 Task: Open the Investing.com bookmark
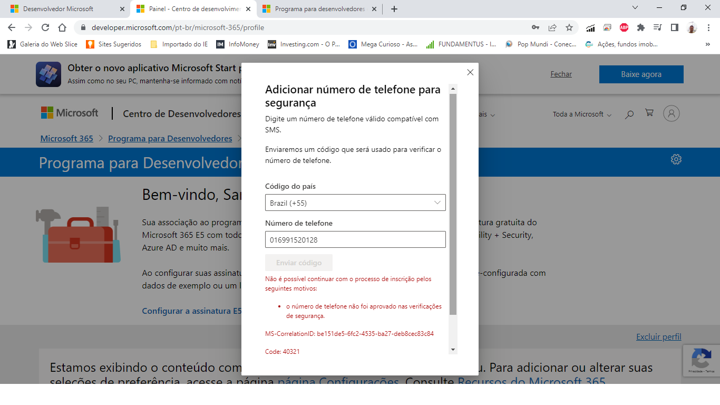coord(304,44)
